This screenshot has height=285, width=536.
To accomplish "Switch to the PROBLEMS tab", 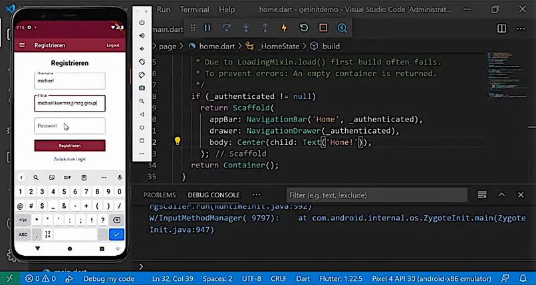I will point(160,195).
